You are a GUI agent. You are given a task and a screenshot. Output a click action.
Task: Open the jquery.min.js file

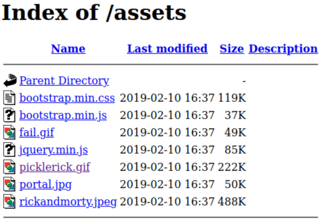53,149
